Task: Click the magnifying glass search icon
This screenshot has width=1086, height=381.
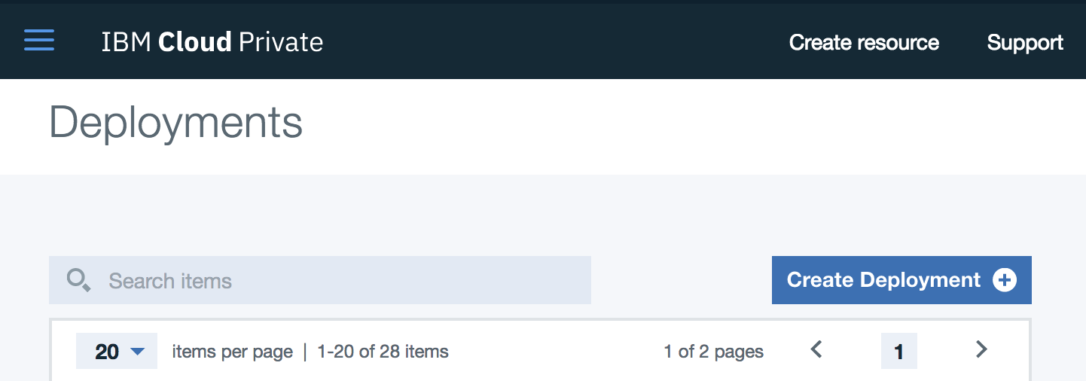Action: click(x=78, y=281)
